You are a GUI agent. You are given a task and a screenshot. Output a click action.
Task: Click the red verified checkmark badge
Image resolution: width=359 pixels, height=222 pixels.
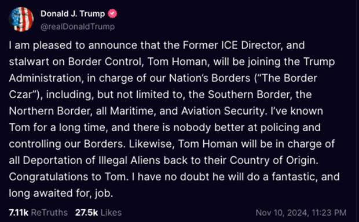(112, 14)
